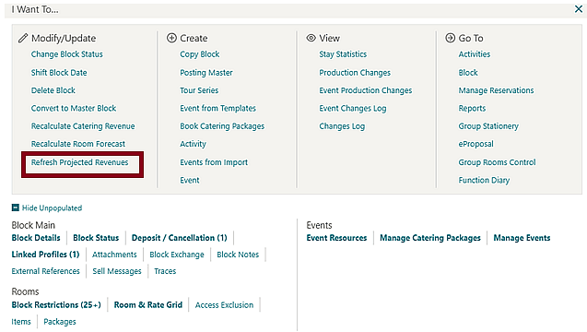Click the Modify/Update pencil icon
Viewport: 587px width, 332px height.
(x=23, y=38)
